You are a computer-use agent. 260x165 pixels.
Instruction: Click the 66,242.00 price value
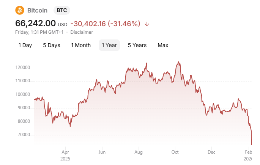(x=35, y=24)
